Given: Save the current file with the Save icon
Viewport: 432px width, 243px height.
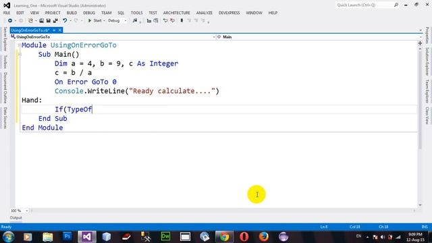Looking at the screenshot, I should (48, 21).
